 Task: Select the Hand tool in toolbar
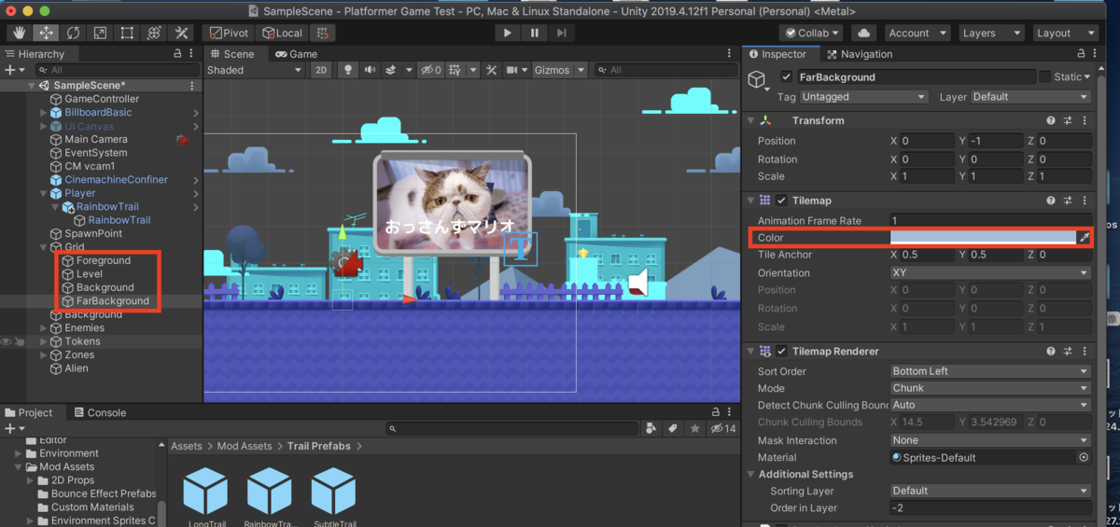19,33
